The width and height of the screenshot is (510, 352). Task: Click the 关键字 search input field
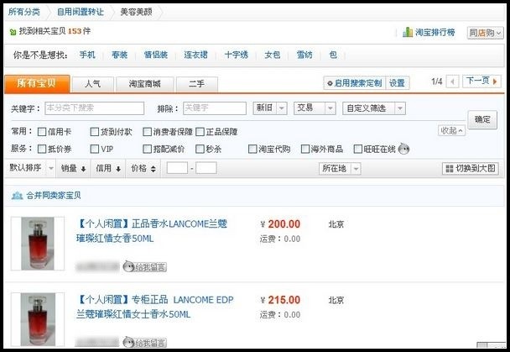pyautogui.click(x=94, y=108)
